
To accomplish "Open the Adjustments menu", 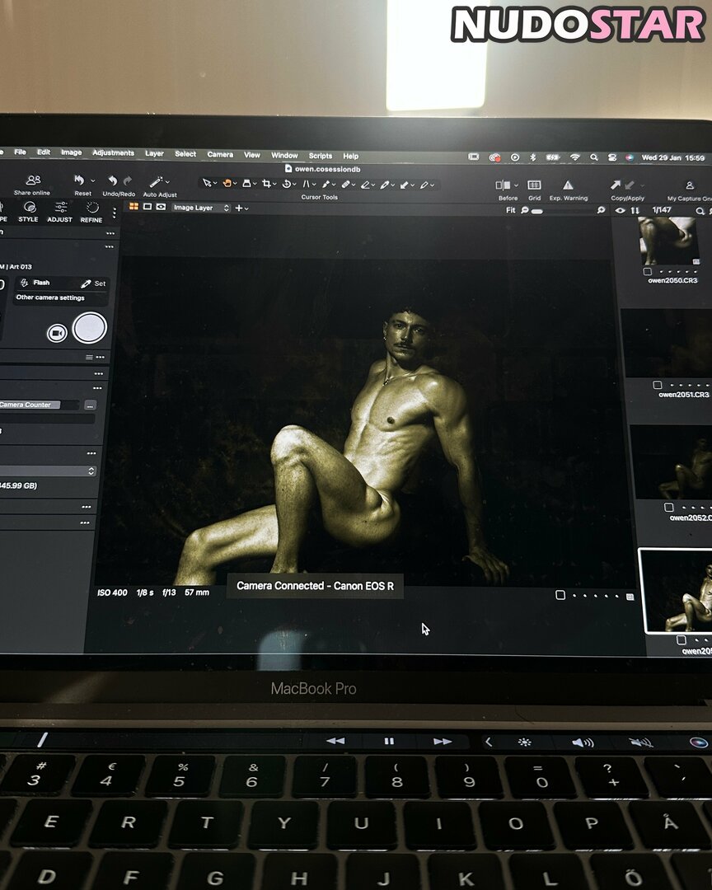I will [113, 152].
